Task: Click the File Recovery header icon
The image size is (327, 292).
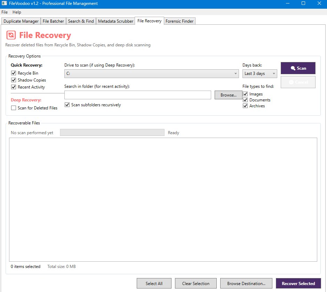Action: 11,35
